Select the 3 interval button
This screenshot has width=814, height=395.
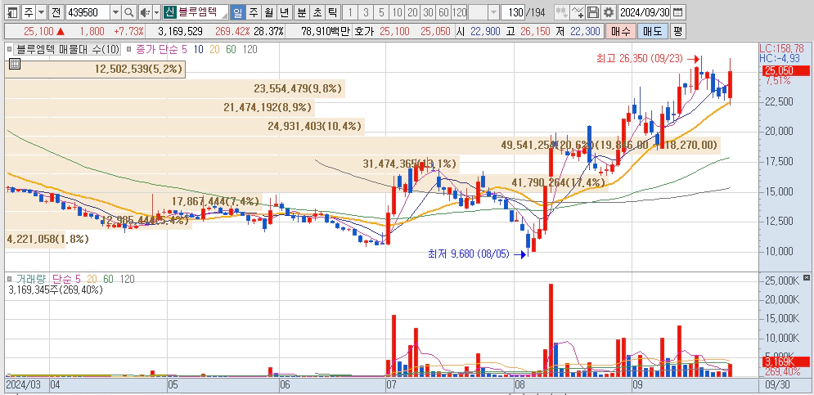tap(366, 12)
